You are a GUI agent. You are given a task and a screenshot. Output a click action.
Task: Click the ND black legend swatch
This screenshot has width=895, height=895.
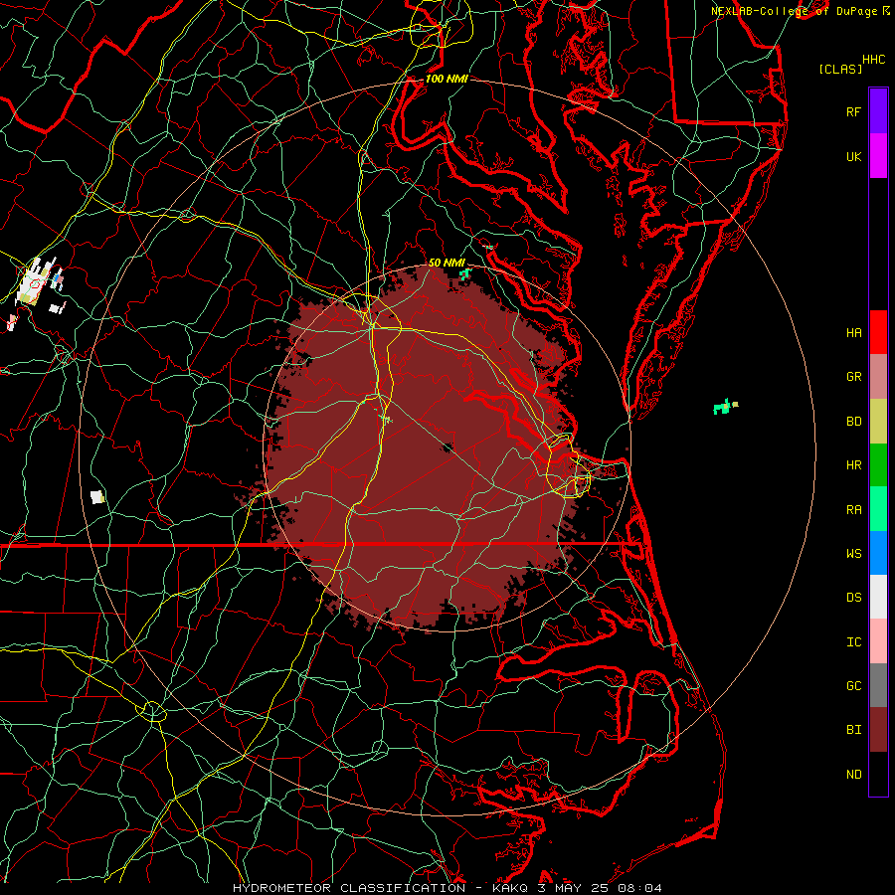[x=878, y=774]
